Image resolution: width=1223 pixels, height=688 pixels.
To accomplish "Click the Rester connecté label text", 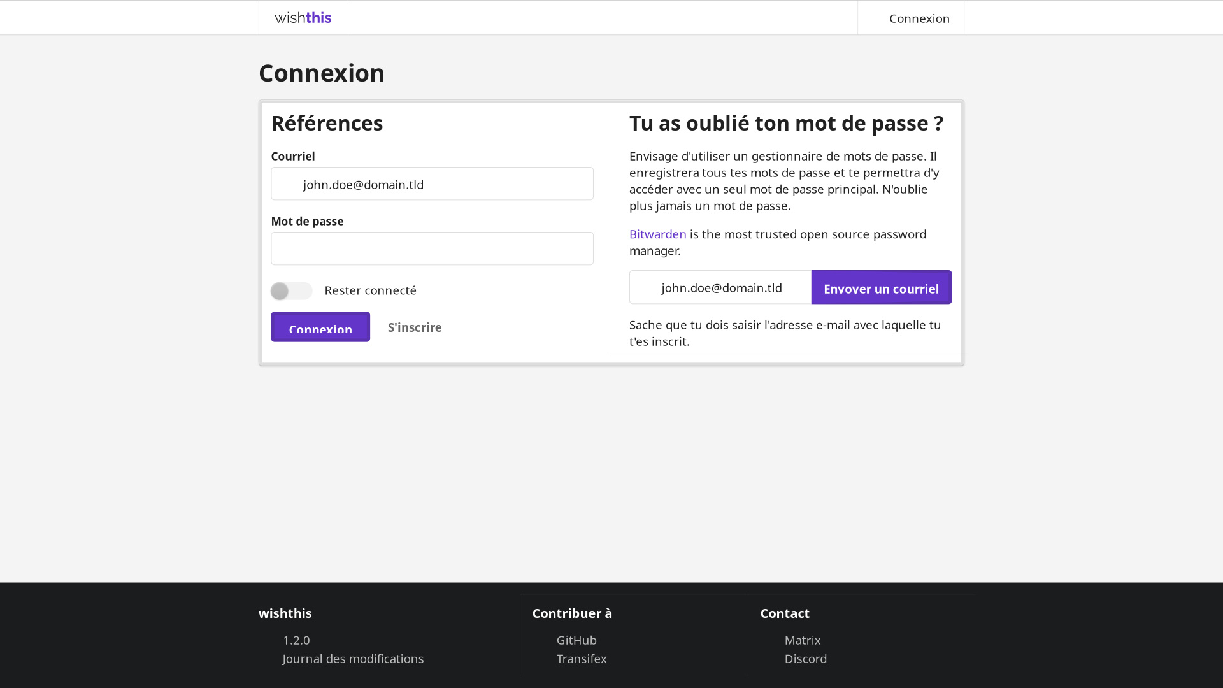I will pyautogui.click(x=370, y=290).
